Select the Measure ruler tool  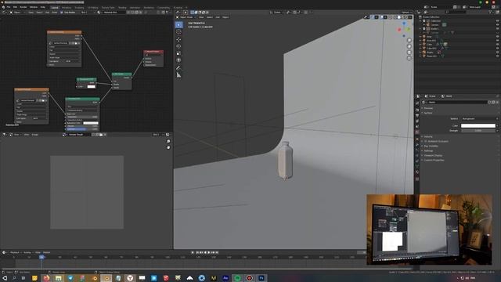click(x=179, y=75)
